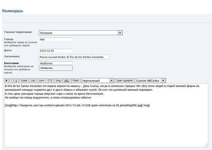The width and height of the screenshot is (212, 150).
Task: Open Цвет шрифта font color picker
Action: click(x=124, y=81)
